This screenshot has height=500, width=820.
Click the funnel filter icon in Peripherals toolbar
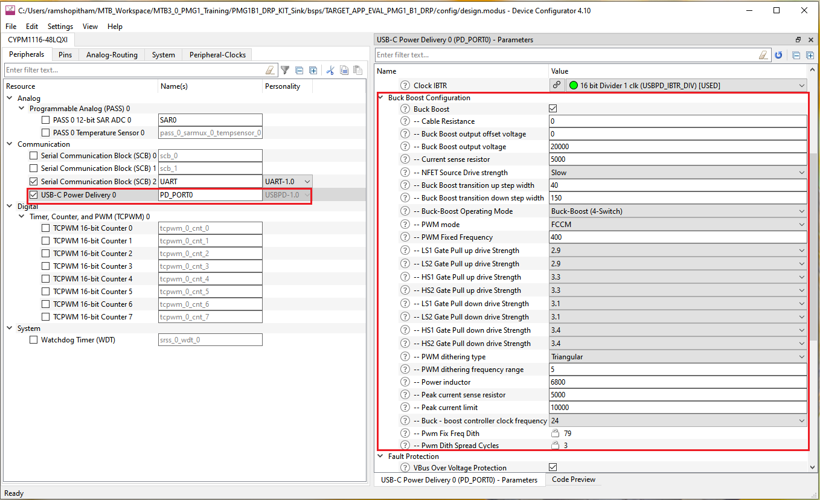pyautogui.click(x=285, y=70)
